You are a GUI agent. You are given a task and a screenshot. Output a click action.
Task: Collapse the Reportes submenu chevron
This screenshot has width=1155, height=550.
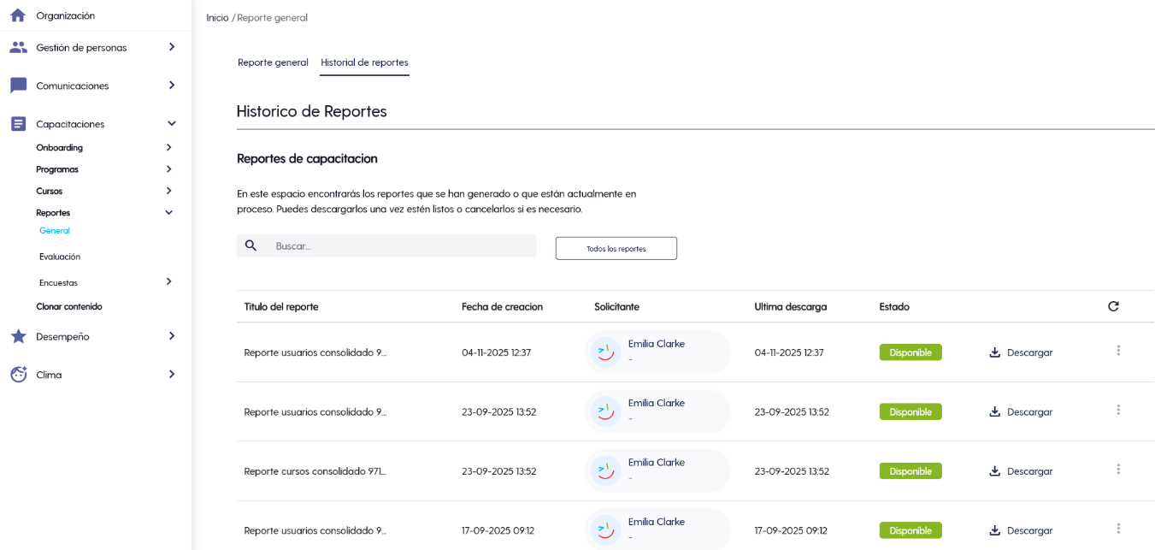pos(168,212)
